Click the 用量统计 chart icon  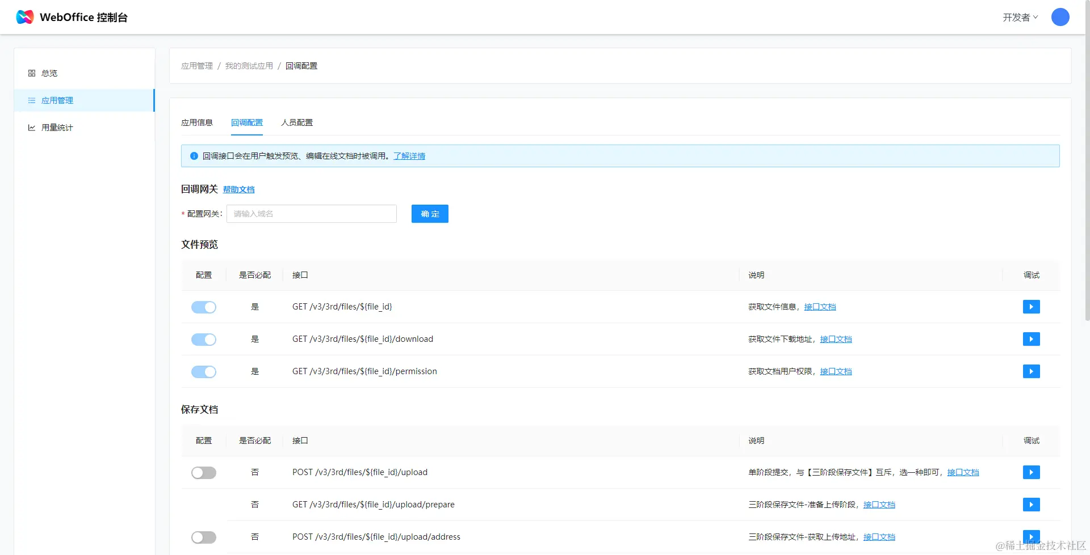[x=32, y=128]
